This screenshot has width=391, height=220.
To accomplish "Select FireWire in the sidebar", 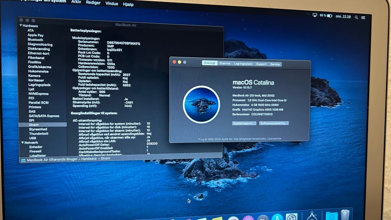I will (x=34, y=62).
